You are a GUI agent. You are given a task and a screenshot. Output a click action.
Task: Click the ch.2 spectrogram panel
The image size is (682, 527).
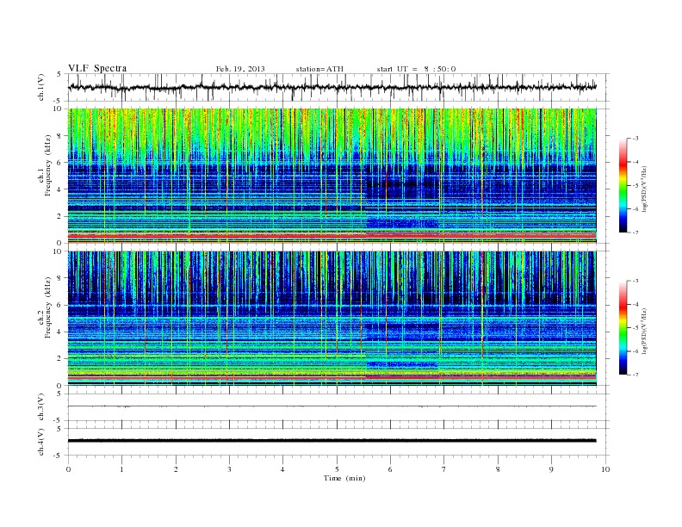pos(332,318)
